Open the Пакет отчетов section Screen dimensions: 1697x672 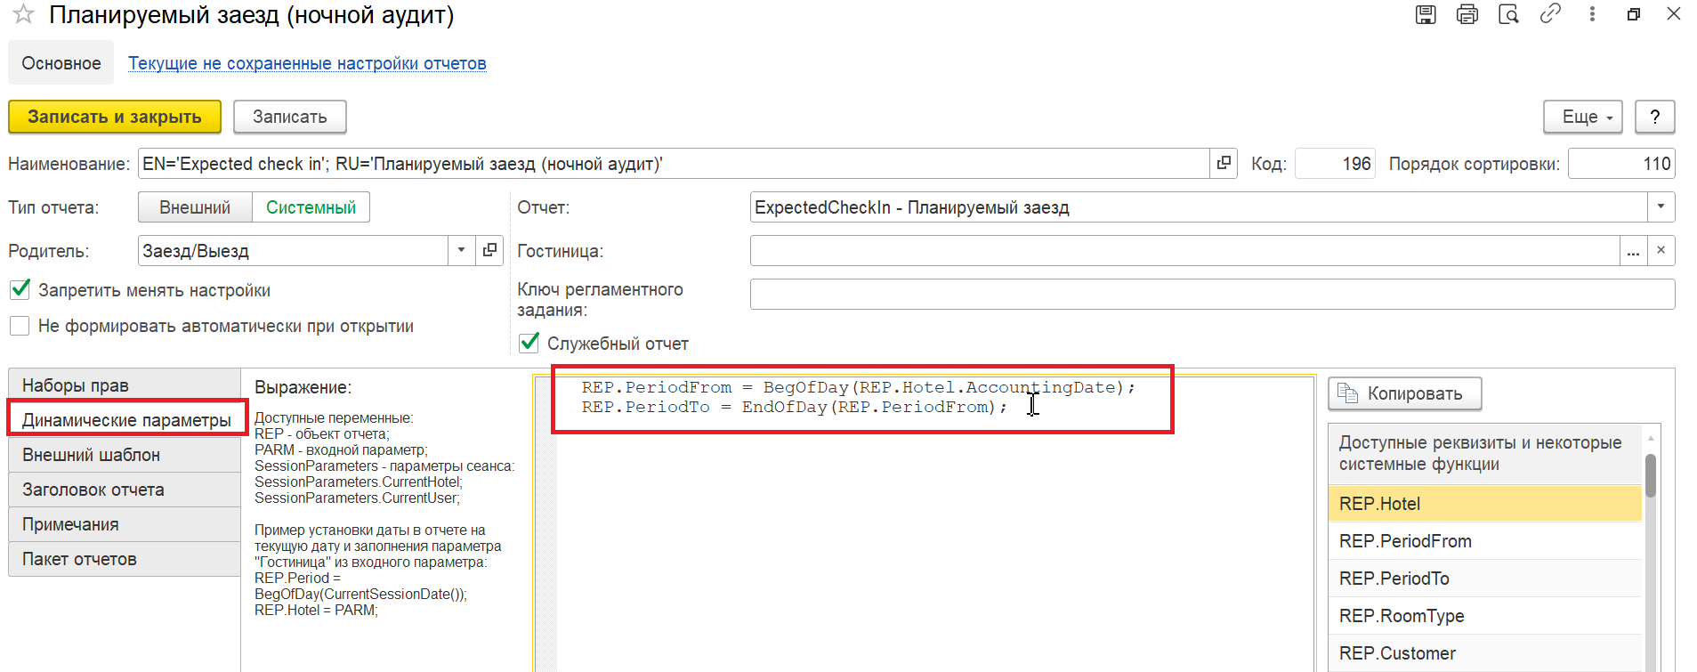pyautogui.click(x=125, y=559)
